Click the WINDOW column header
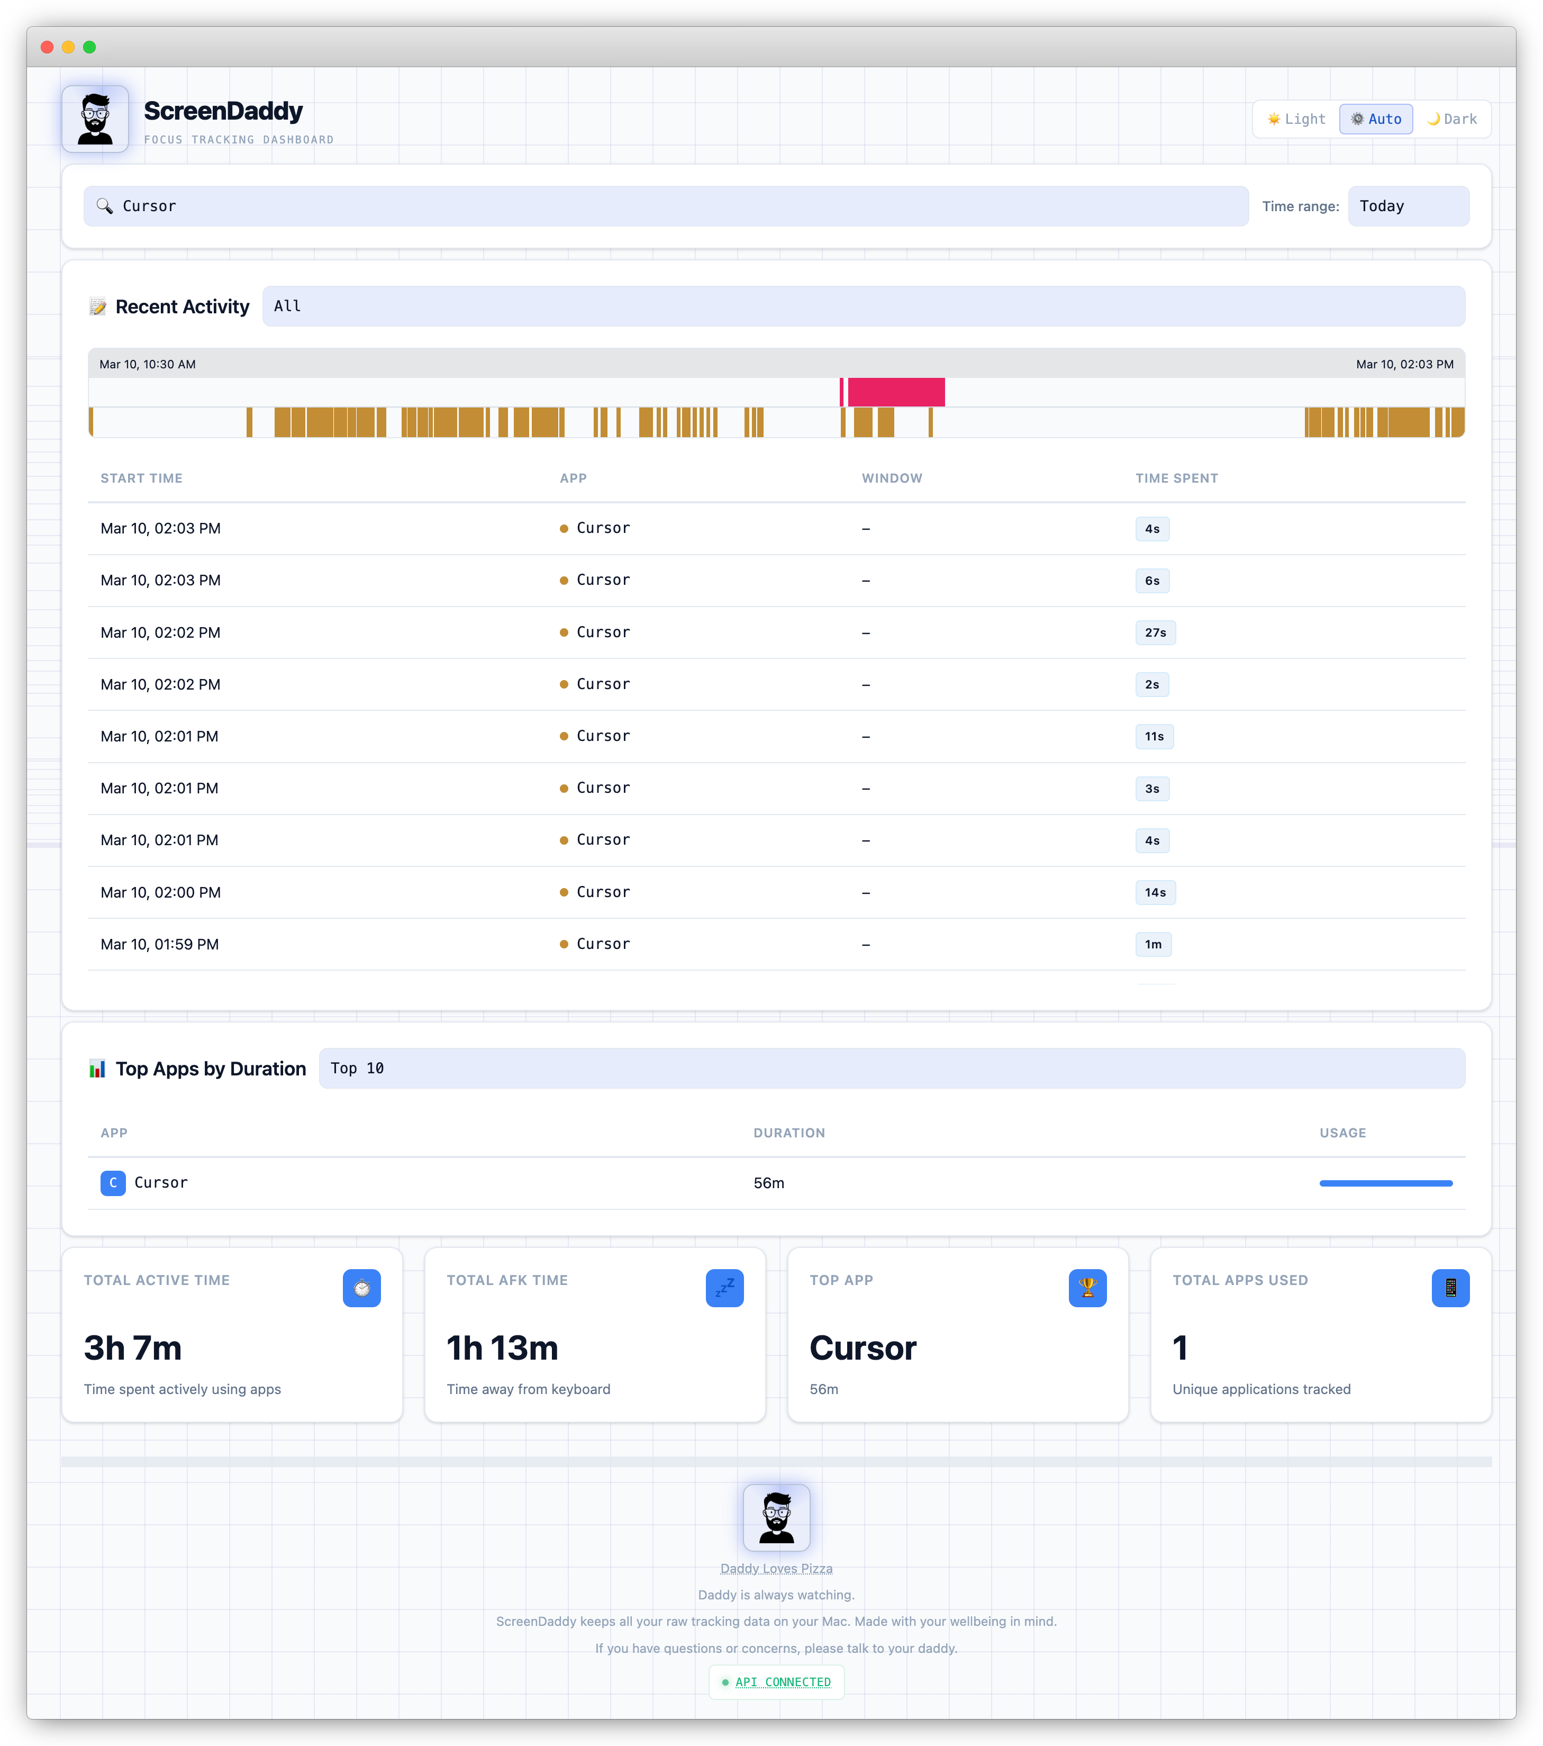 pyautogui.click(x=892, y=478)
